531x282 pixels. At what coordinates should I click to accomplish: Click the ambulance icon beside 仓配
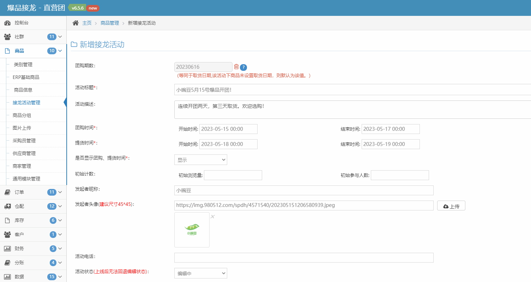click(7, 206)
